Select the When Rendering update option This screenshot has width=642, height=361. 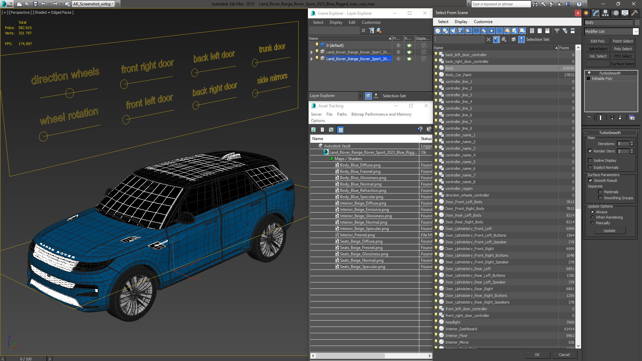tap(592, 217)
